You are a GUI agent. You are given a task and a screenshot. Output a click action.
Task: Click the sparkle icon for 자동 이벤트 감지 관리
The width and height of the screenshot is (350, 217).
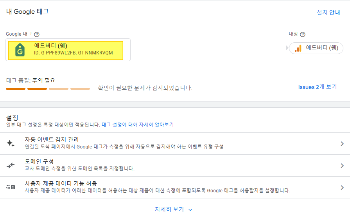11,143
